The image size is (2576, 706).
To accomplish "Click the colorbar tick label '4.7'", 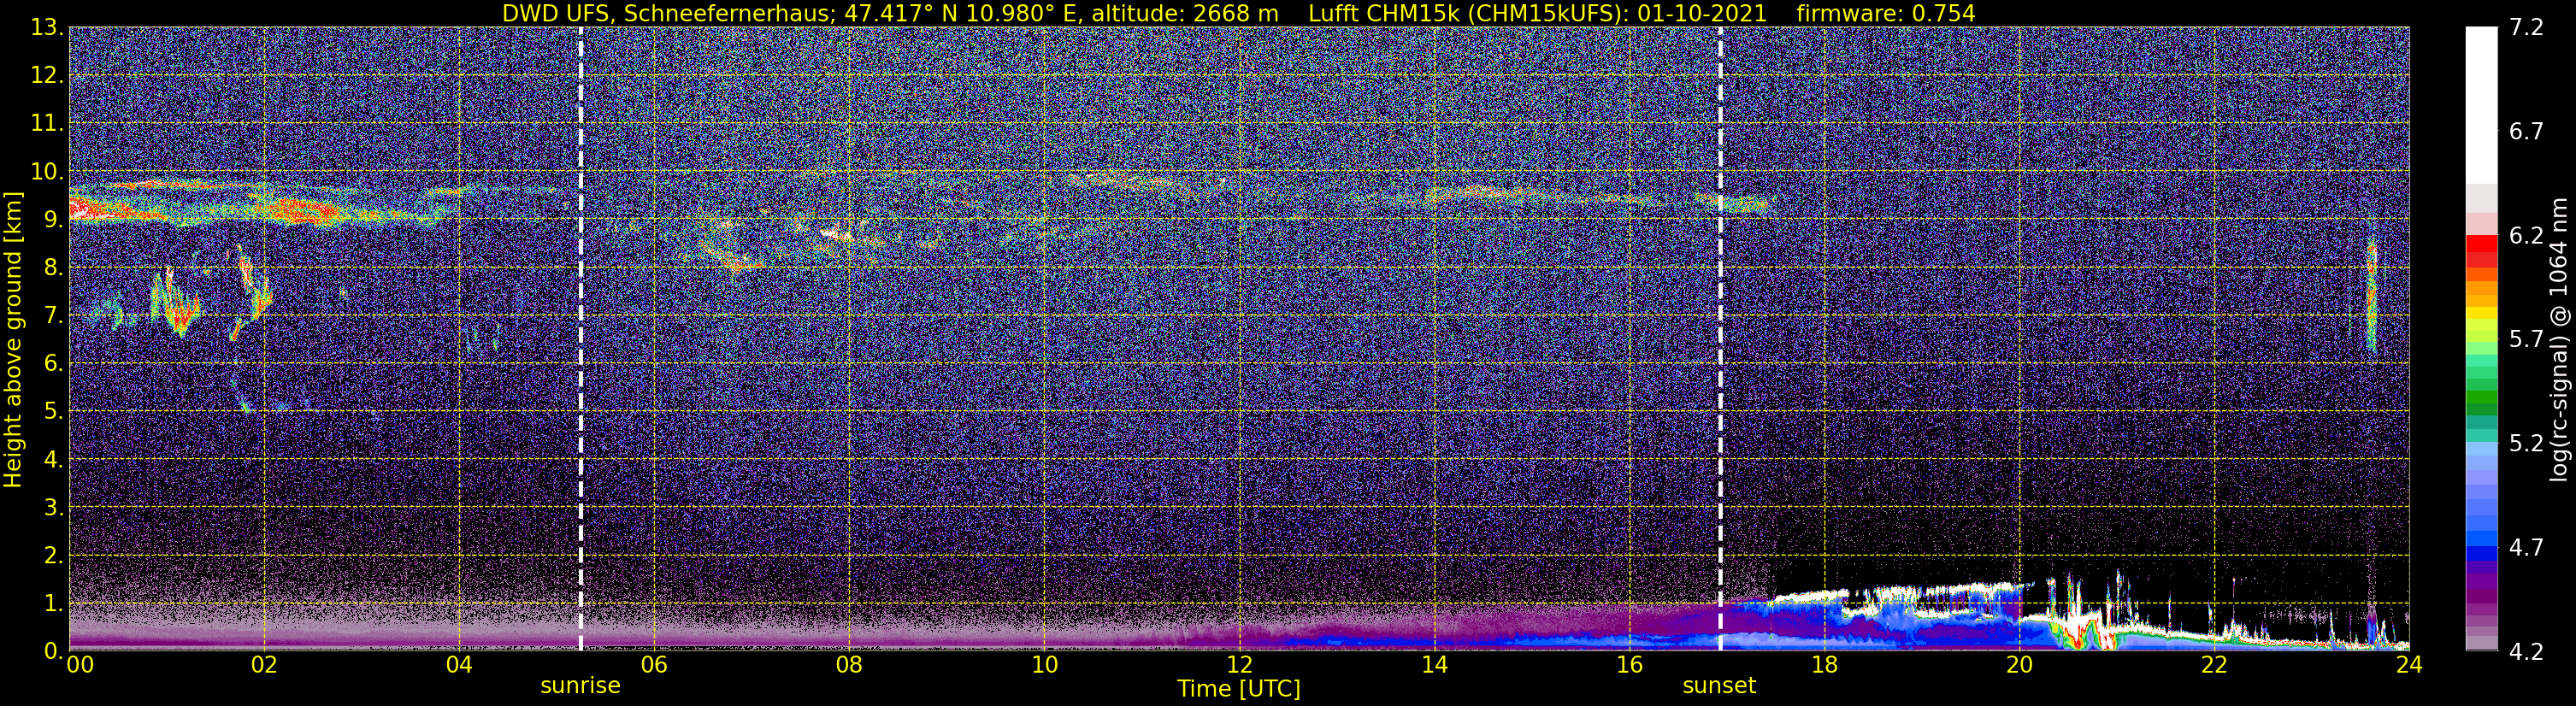I will pos(2526,547).
